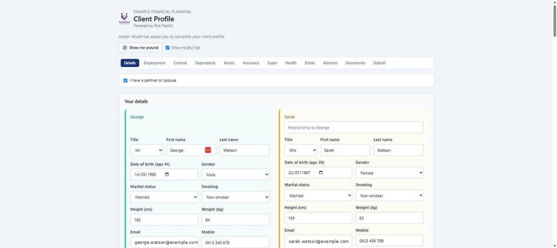Screen dimensions: 557x248
Task: Click the Example Financial Planning logo
Action: click(125, 18)
